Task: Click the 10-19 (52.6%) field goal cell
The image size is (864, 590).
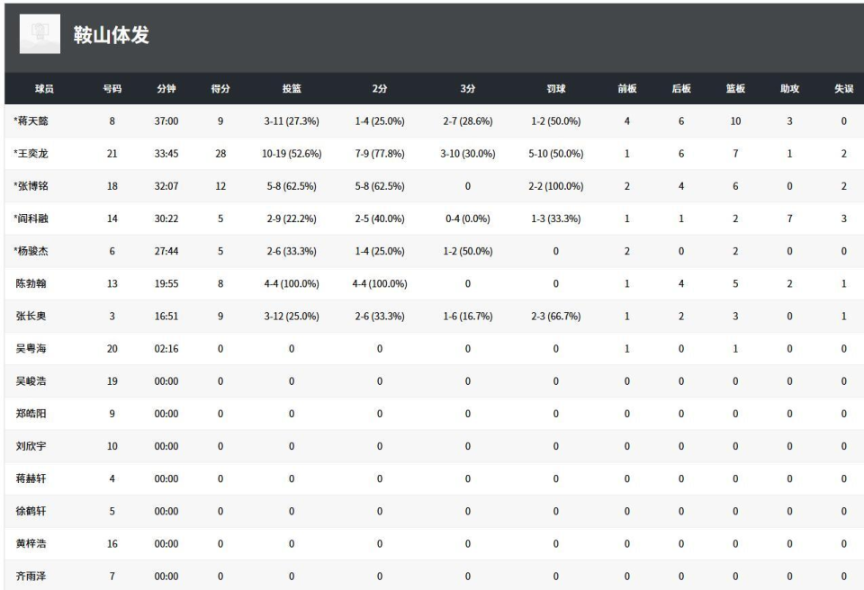Action: click(x=292, y=154)
